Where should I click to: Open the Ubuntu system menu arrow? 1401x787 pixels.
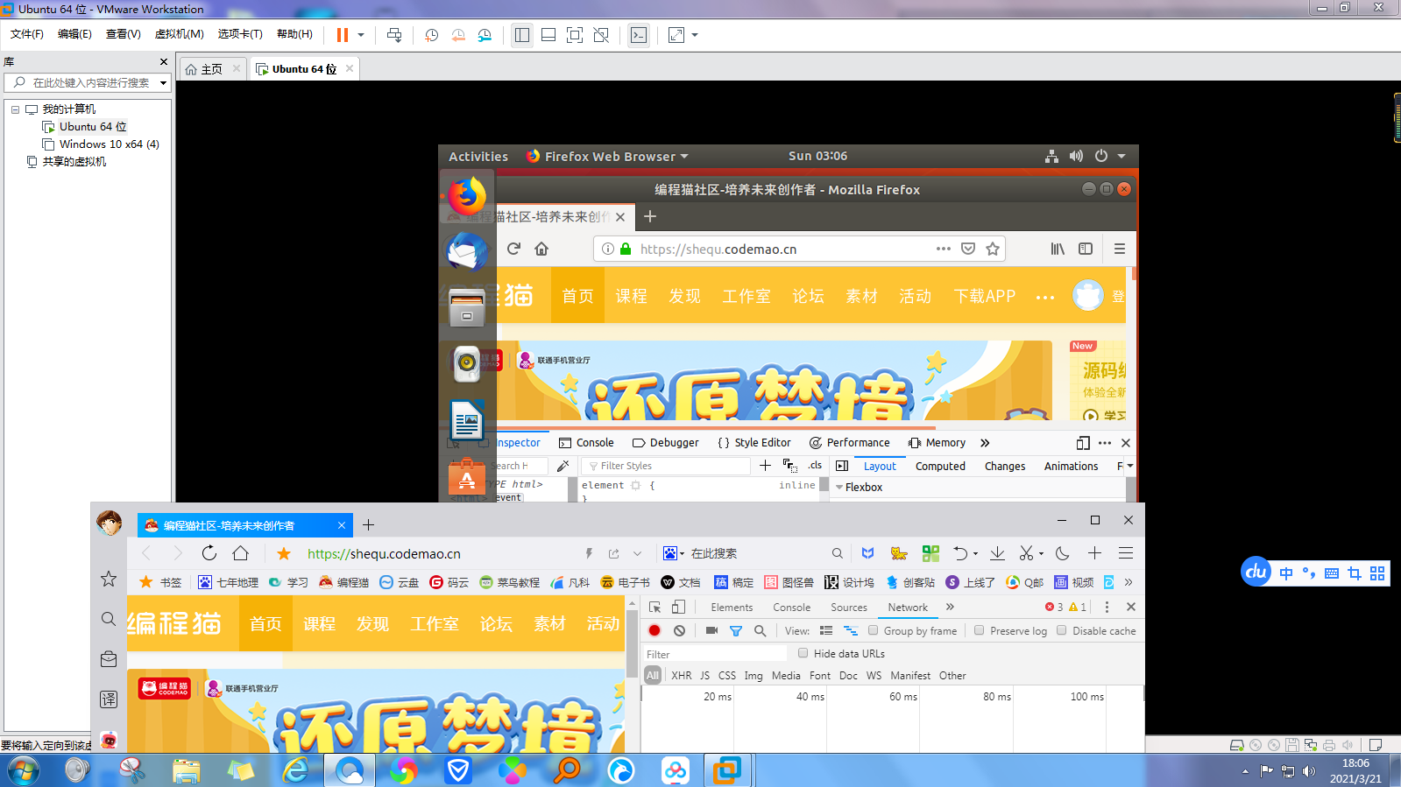point(1122,156)
